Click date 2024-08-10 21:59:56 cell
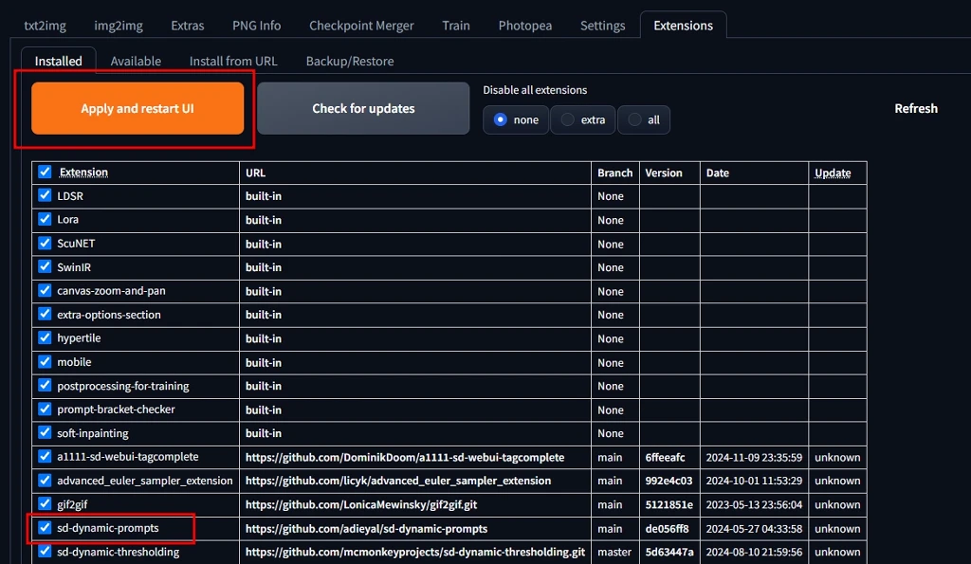 point(754,552)
